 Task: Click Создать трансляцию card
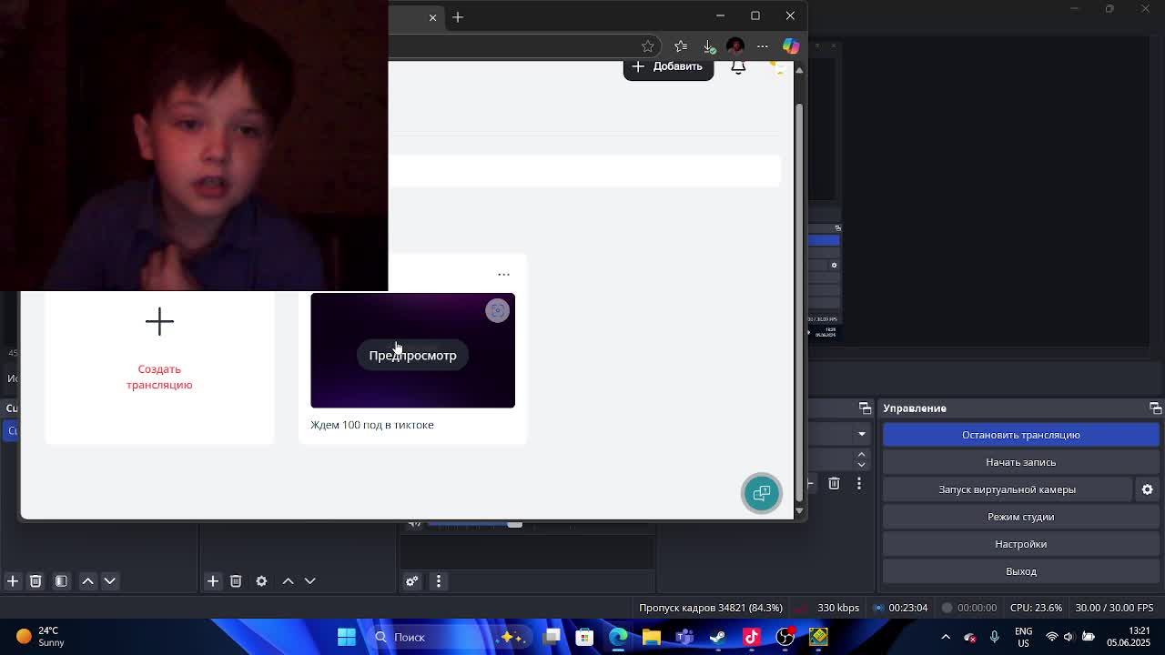pyautogui.click(x=159, y=368)
